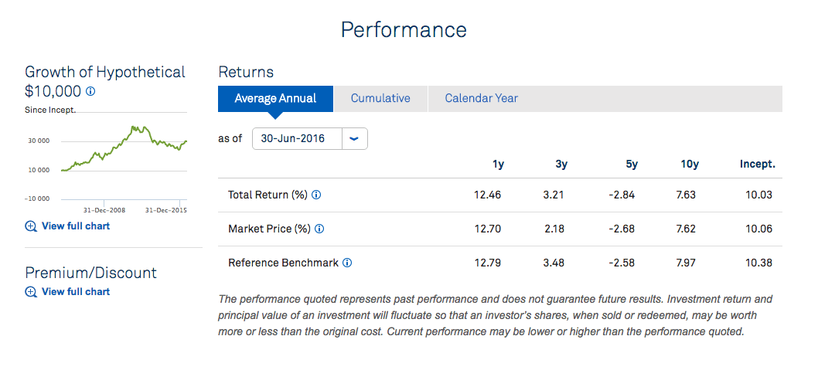Click Total Return 1y value 12.46
This screenshot has height=370, width=835.
point(487,195)
